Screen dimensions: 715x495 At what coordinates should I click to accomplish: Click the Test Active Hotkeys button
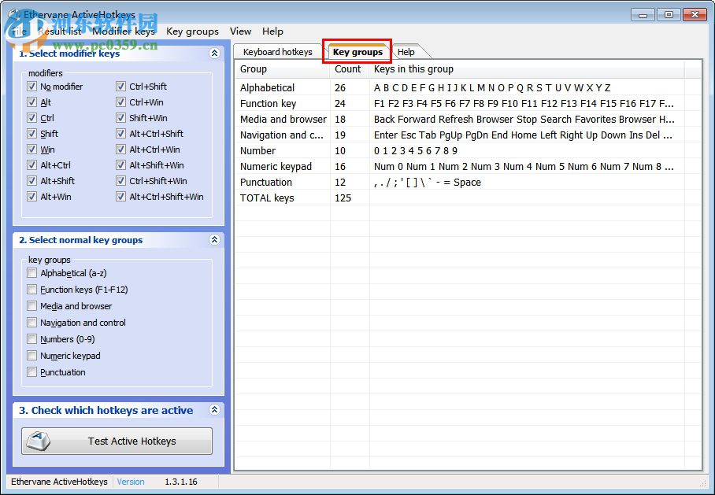[x=117, y=441]
